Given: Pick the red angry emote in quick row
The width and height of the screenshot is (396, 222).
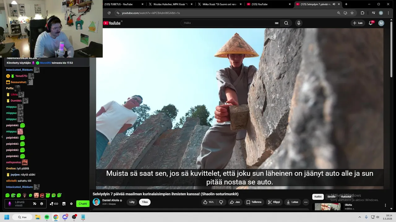Looking at the screenshot, I should point(42,195).
